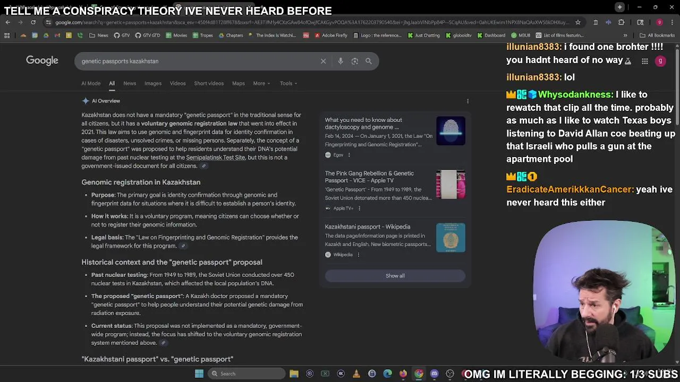Open the M3U8 bookmark
Viewport: 680px width, 382px height.
[521, 36]
